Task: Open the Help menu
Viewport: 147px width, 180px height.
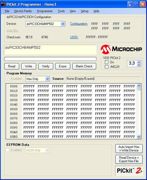Action: [x=96, y=11]
